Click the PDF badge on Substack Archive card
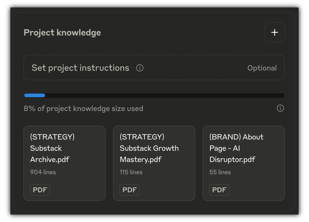The height and width of the screenshot is (222, 309). tap(40, 190)
